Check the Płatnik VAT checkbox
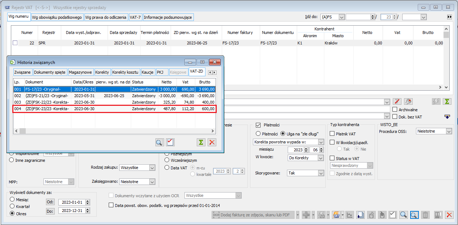The image size is (458, 225). (x=332, y=134)
